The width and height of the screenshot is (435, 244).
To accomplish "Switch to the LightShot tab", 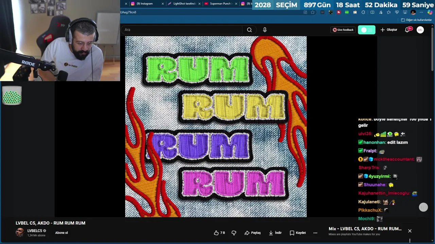I will click(x=184, y=4).
